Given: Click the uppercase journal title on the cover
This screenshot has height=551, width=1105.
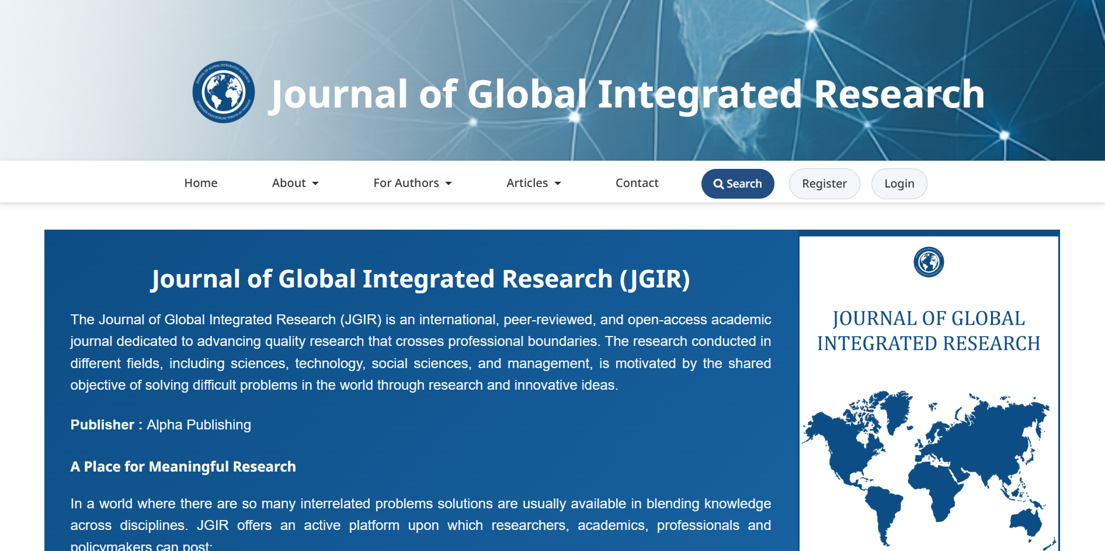Looking at the screenshot, I should click(x=929, y=331).
